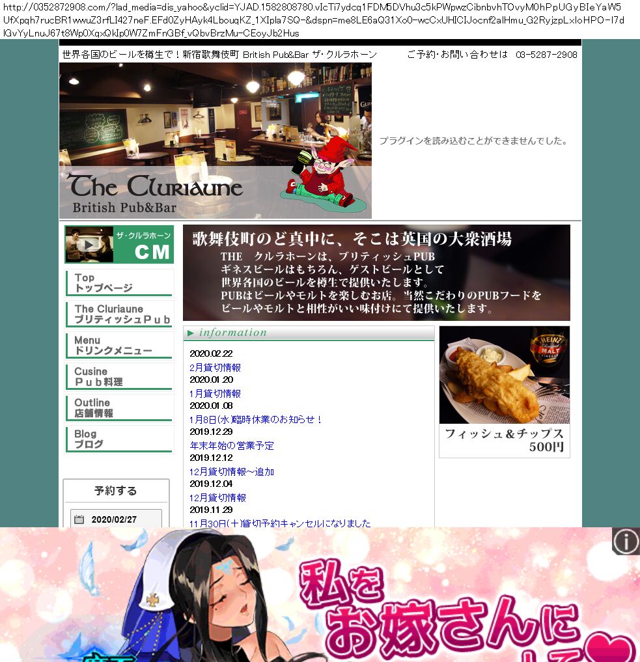This screenshot has height=662, width=640.
Task: Click the プラグインを読み込むことができませんでした message
Action: click(474, 141)
